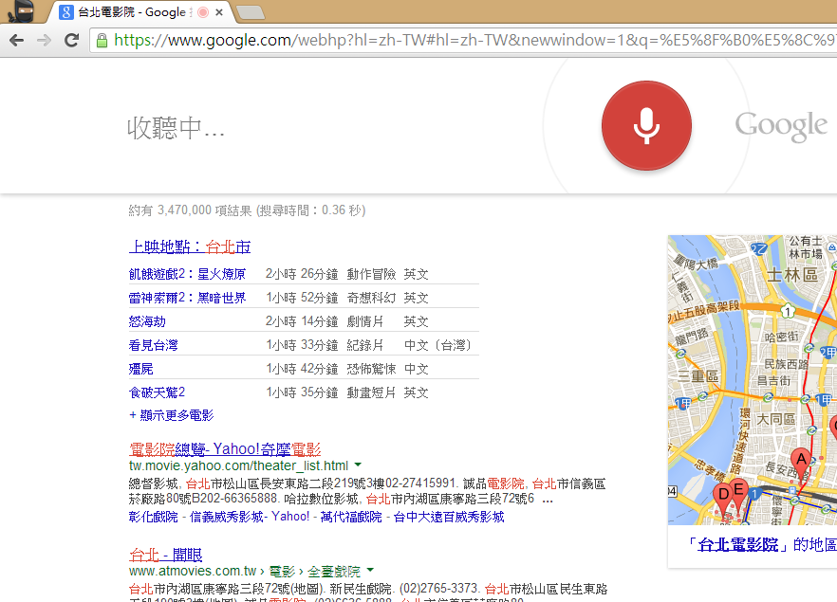This screenshot has height=602, width=837.
Task: Close the 台北電影院 - Google tab
Action: click(219, 12)
